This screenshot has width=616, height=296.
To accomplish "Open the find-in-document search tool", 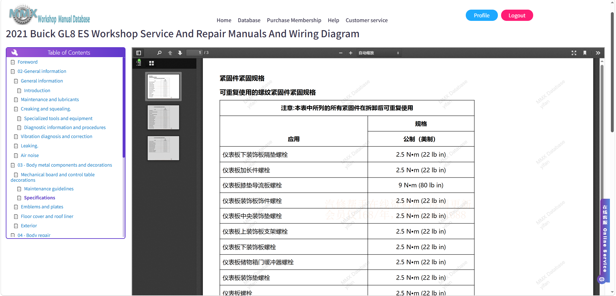I will click(159, 53).
